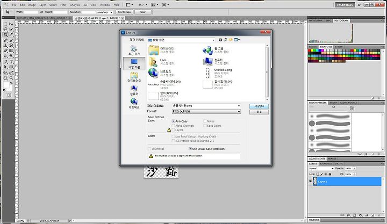Click create new folder icon in Save As
This screenshot has height=224, width=387.
tap(231, 40)
